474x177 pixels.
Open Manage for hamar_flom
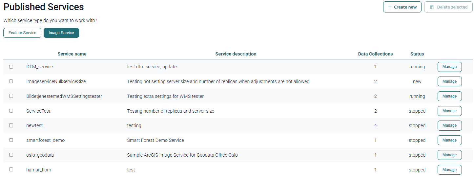449,170
